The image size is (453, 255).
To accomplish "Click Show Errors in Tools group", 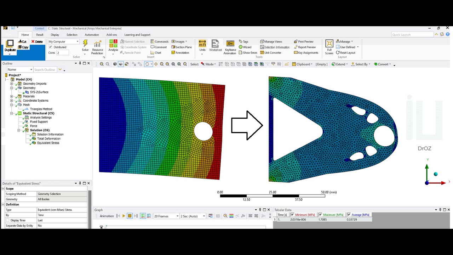I will pyautogui.click(x=248, y=53).
